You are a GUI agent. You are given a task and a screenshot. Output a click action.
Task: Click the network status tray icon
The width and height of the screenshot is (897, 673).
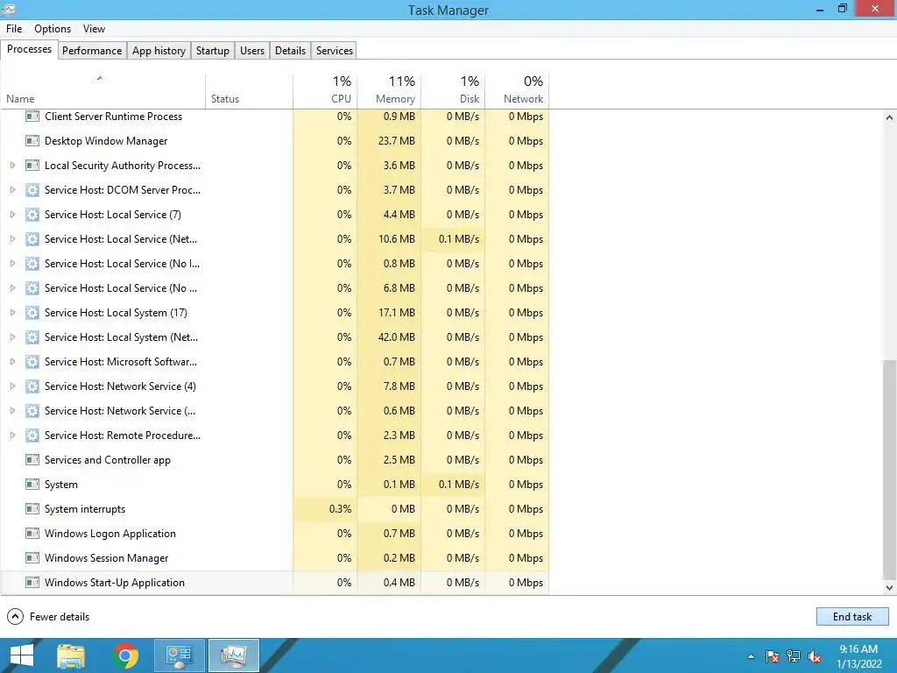794,656
